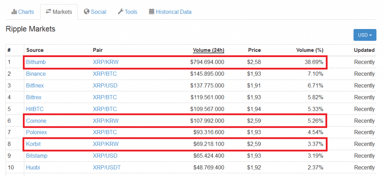Click the XRP/KRW pair for Bithumb
This screenshot has height=176, width=383.
click(x=105, y=62)
